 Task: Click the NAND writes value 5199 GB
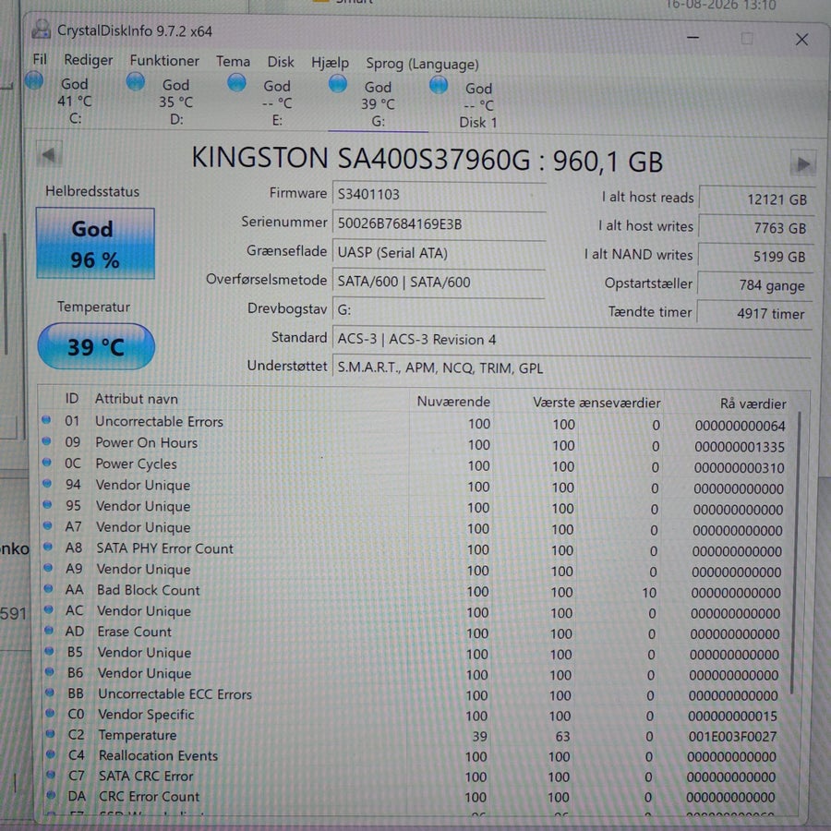click(755, 256)
